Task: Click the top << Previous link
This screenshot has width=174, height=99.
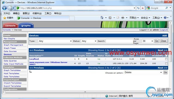Action: click(x=37, y=50)
